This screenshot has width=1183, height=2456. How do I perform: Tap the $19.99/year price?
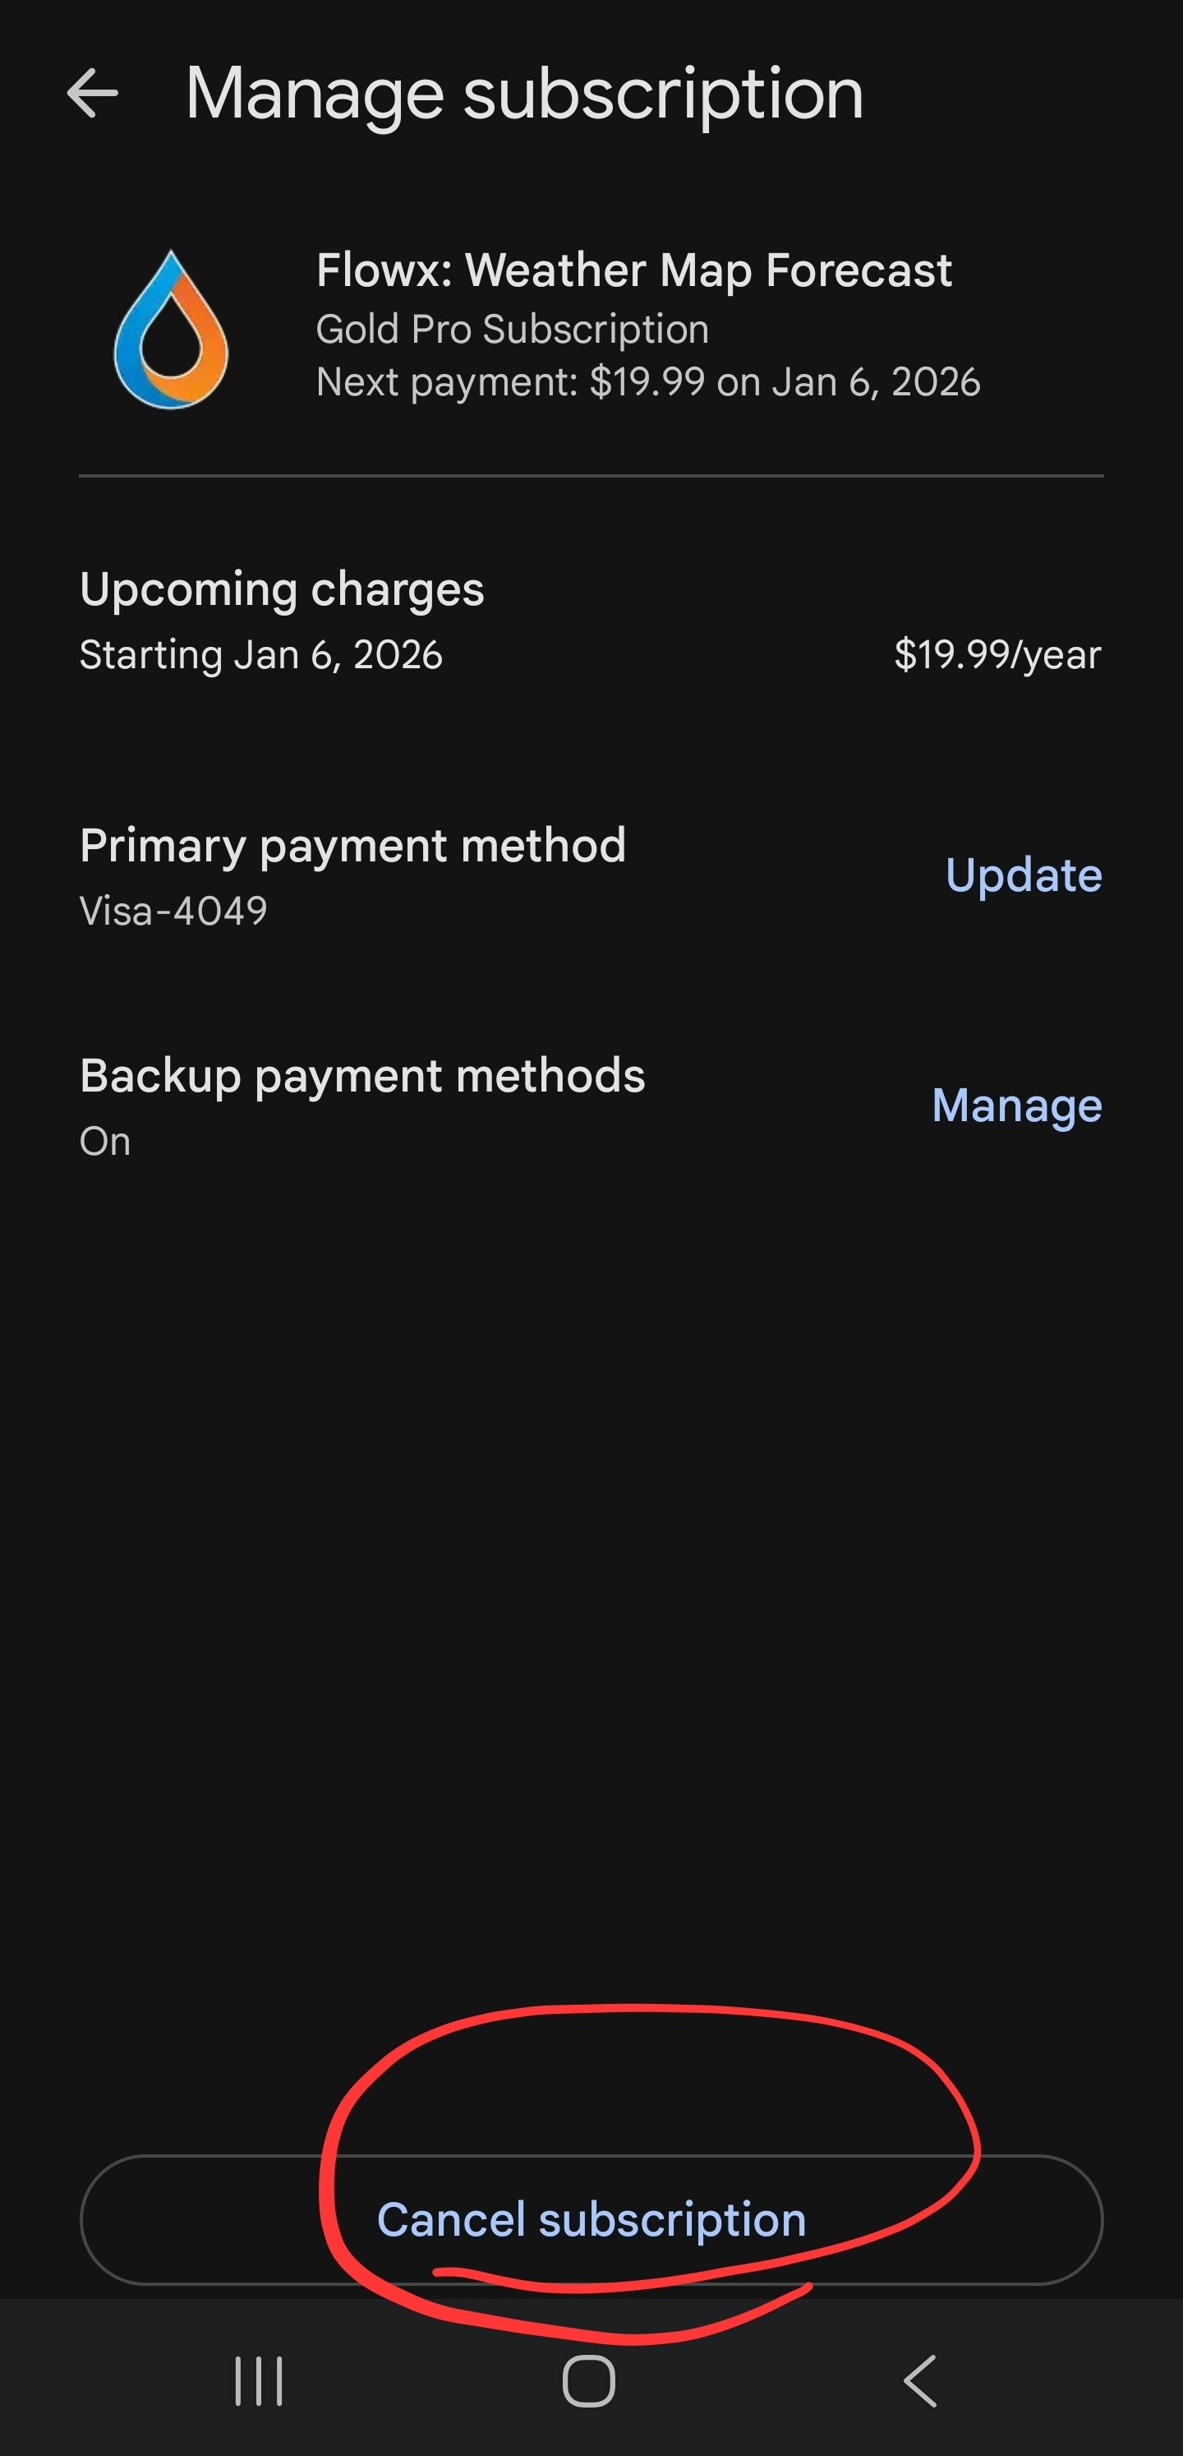coord(997,655)
